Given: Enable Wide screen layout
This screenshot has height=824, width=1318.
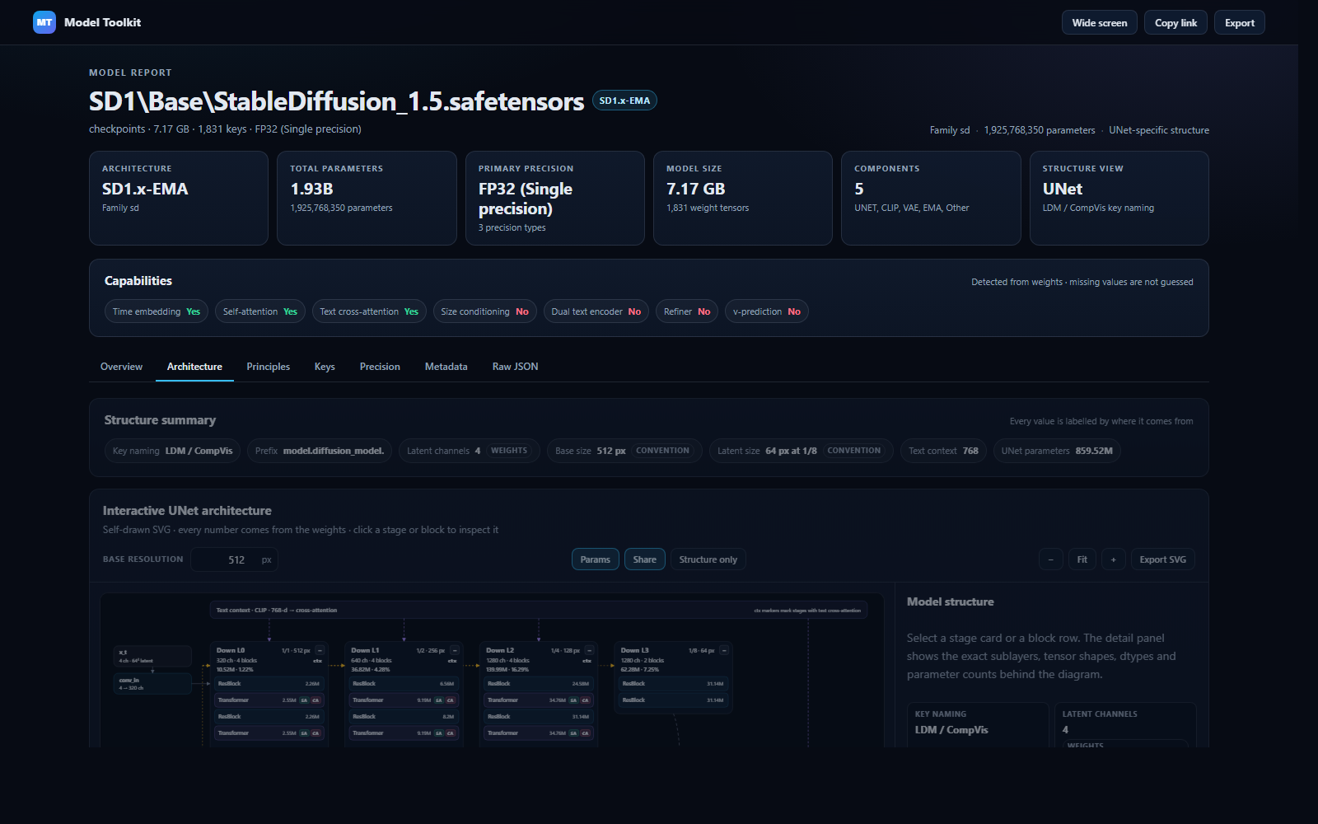Looking at the screenshot, I should pos(1099,22).
